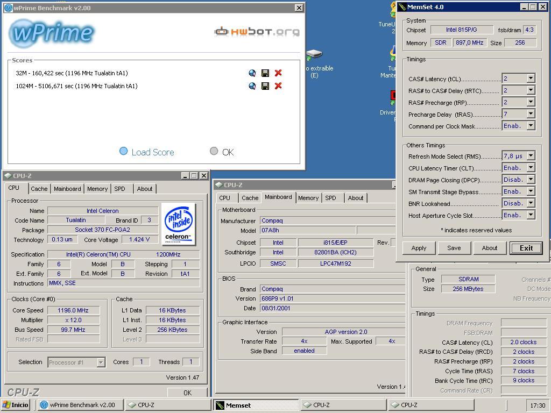
Task: Click the BIOS version field 686P9 v1.01
Action: (333, 298)
